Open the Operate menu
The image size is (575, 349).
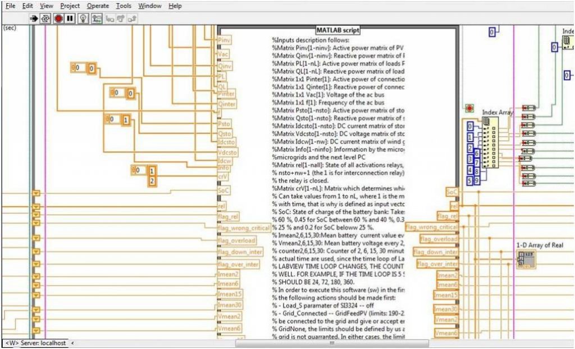pos(98,6)
